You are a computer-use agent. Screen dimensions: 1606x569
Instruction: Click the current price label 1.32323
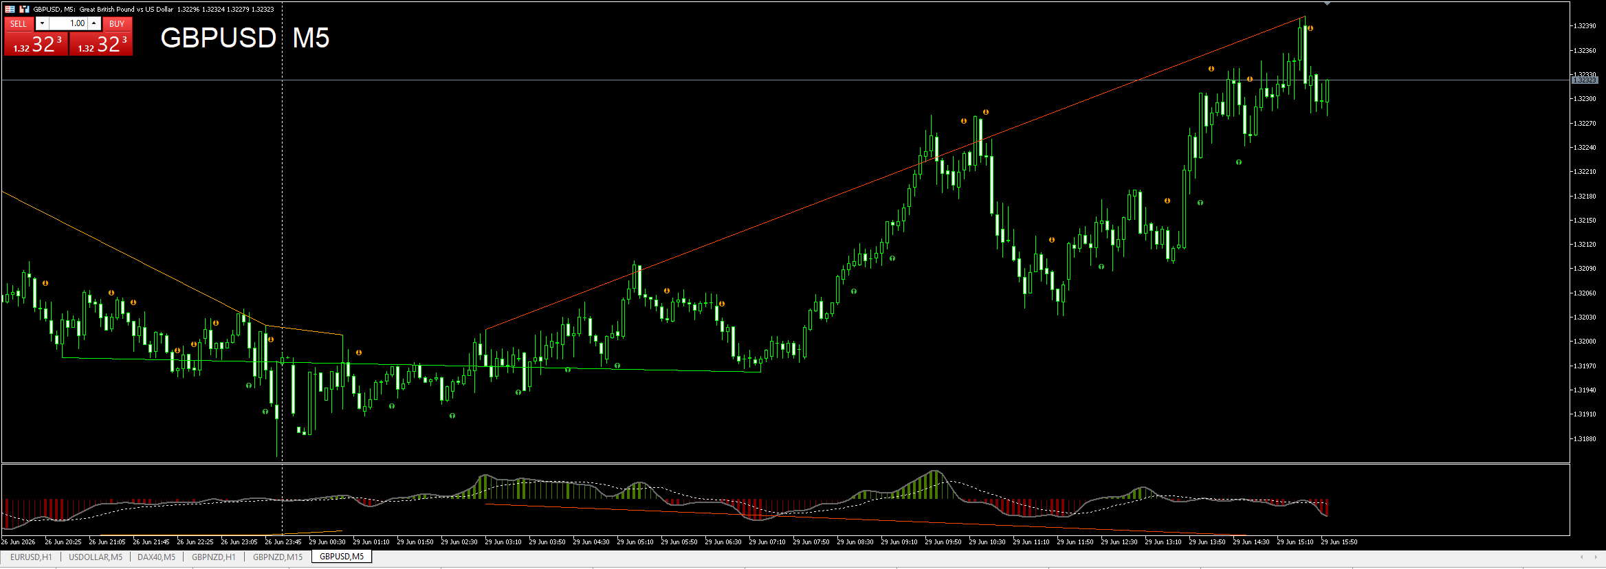(1585, 80)
